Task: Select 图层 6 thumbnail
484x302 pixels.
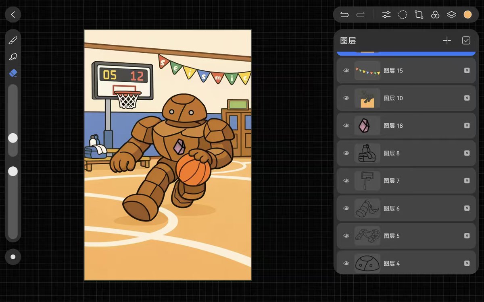Action: 367,208
